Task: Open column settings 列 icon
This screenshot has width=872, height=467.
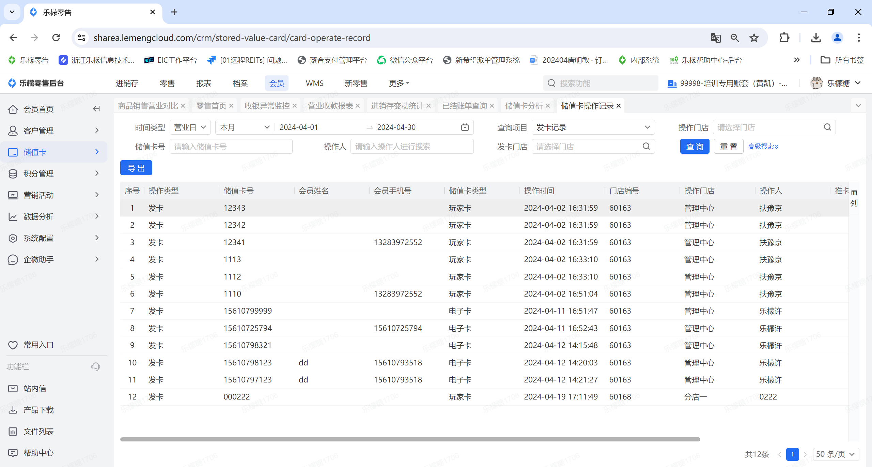Action: tap(854, 198)
